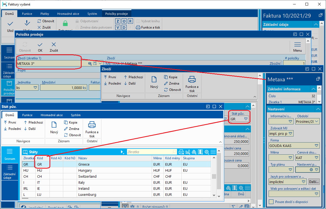Click the Ulož checkmark icon in Faktury vydané

[x=10, y=23]
